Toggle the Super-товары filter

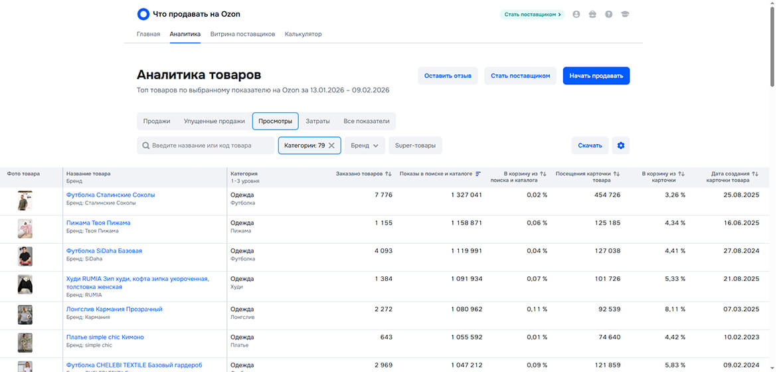click(415, 145)
